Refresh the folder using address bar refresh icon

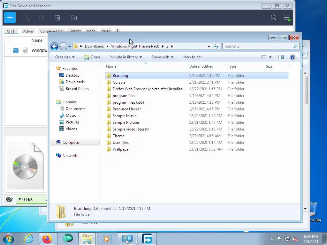(216, 46)
